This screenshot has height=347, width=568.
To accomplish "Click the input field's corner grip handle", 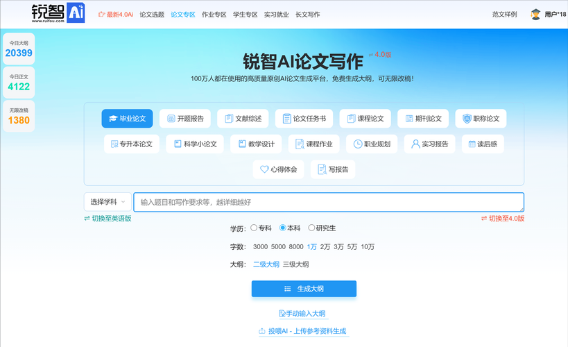I will (x=522, y=209).
